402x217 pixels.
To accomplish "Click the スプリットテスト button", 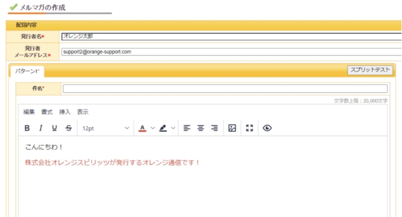I will [x=370, y=70].
